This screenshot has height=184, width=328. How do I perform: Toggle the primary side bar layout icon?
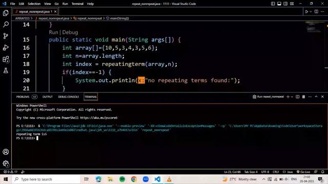(273, 4)
